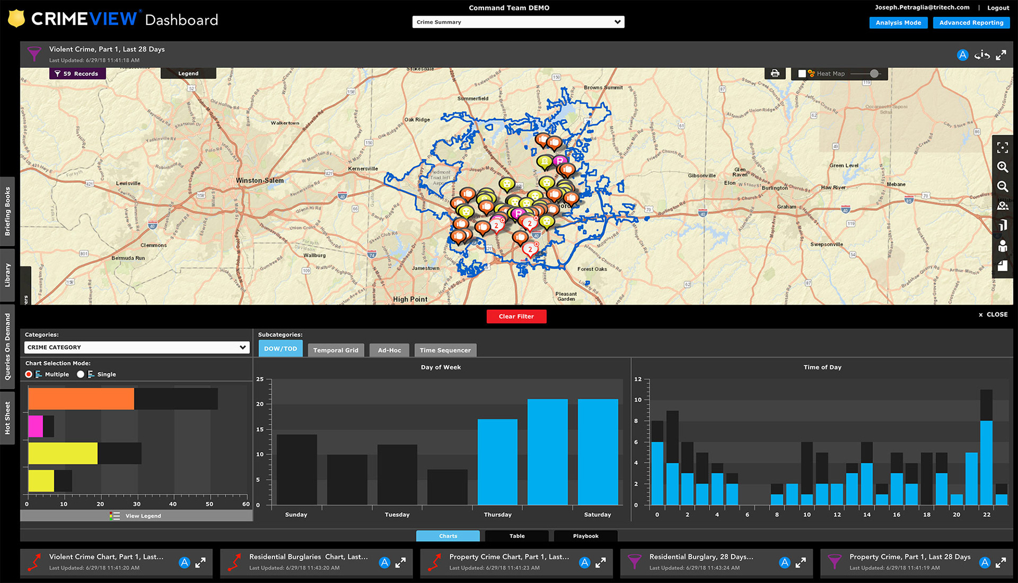Open the street view person tool
The width and height of the screenshot is (1018, 583).
(1002, 246)
